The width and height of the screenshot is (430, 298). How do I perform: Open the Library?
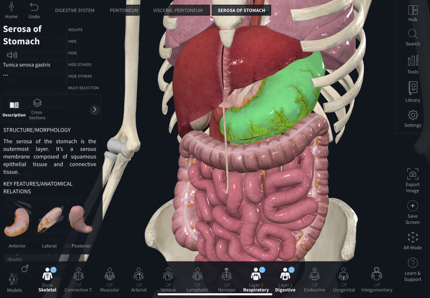click(x=412, y=92)
